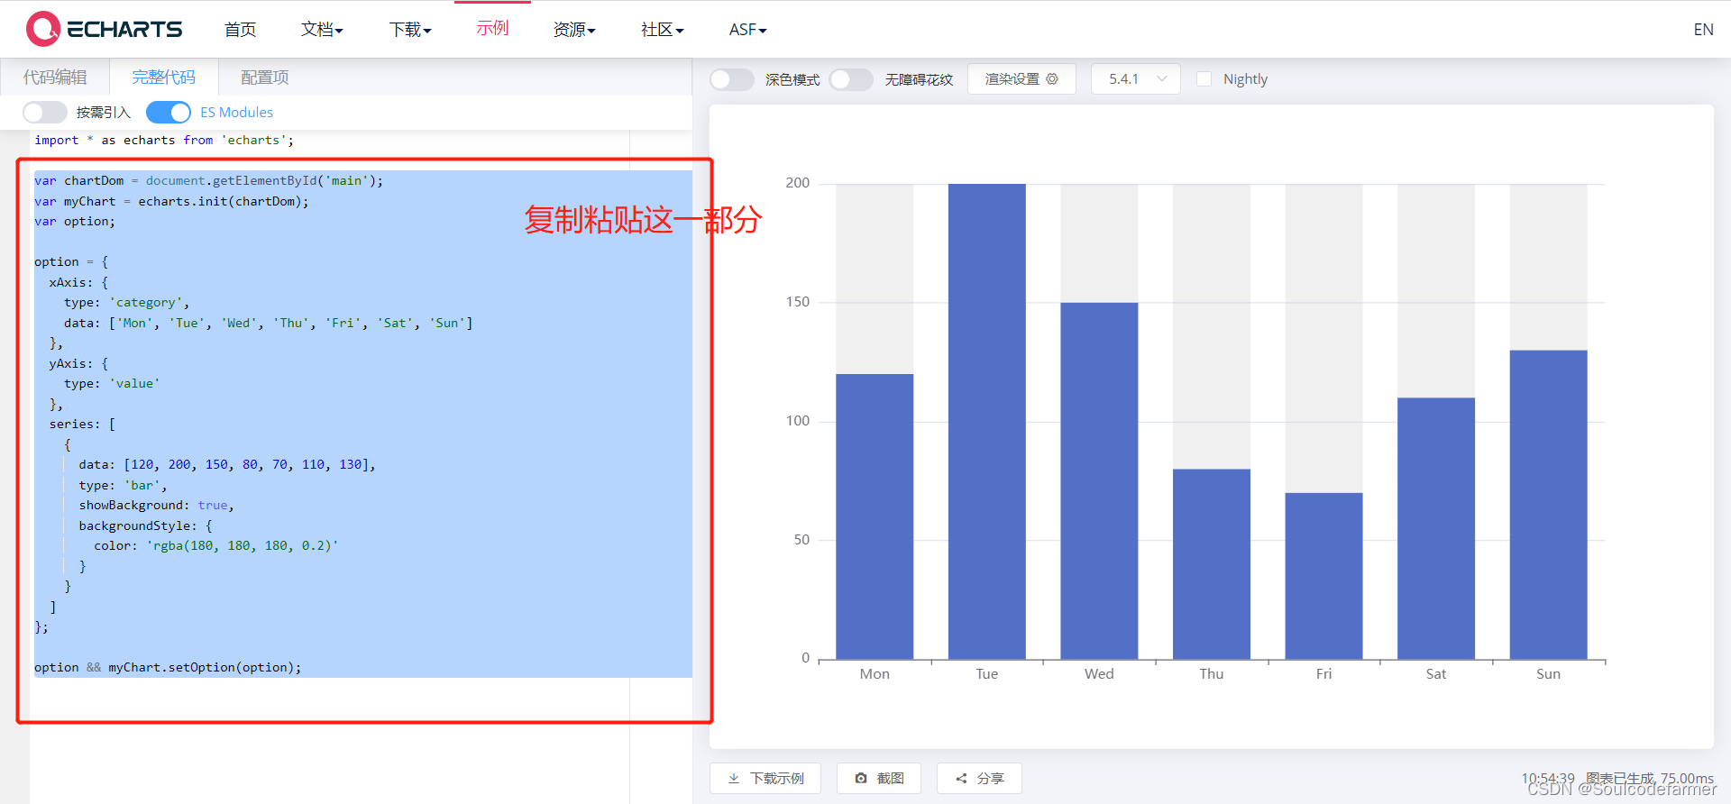This screenshot has width=1731, height=804.
Task: Click the xAxis data array line
Action: 268,323
